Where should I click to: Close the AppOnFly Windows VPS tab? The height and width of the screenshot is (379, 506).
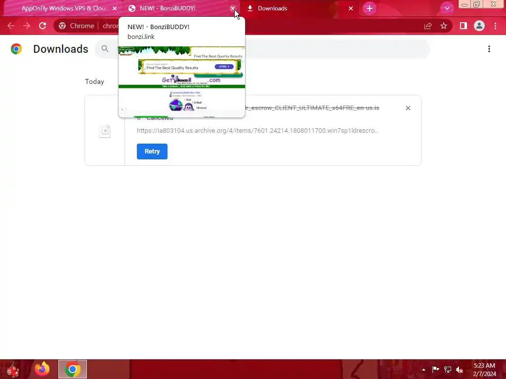pyautogui.click(x=115, y=9)
